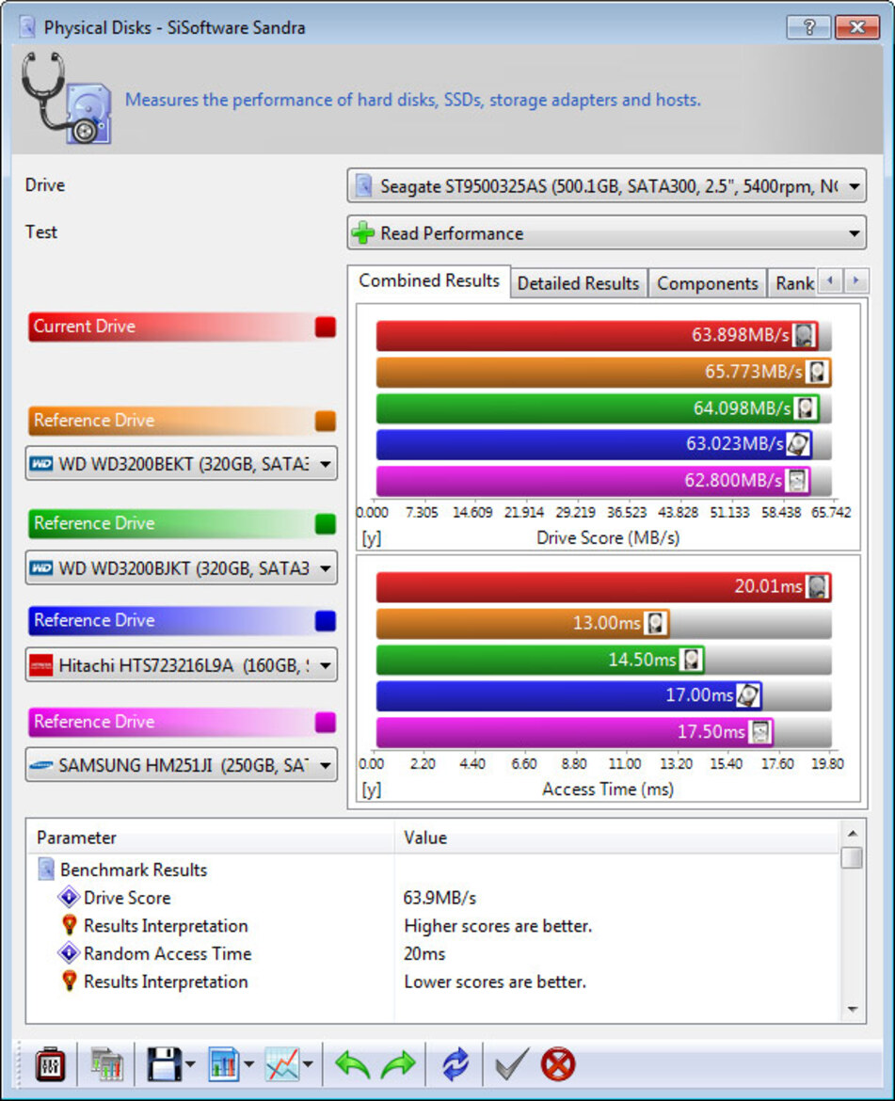
Task: Click the drive icon on the 17.50ms bar
Action: [x=759, y=732]
